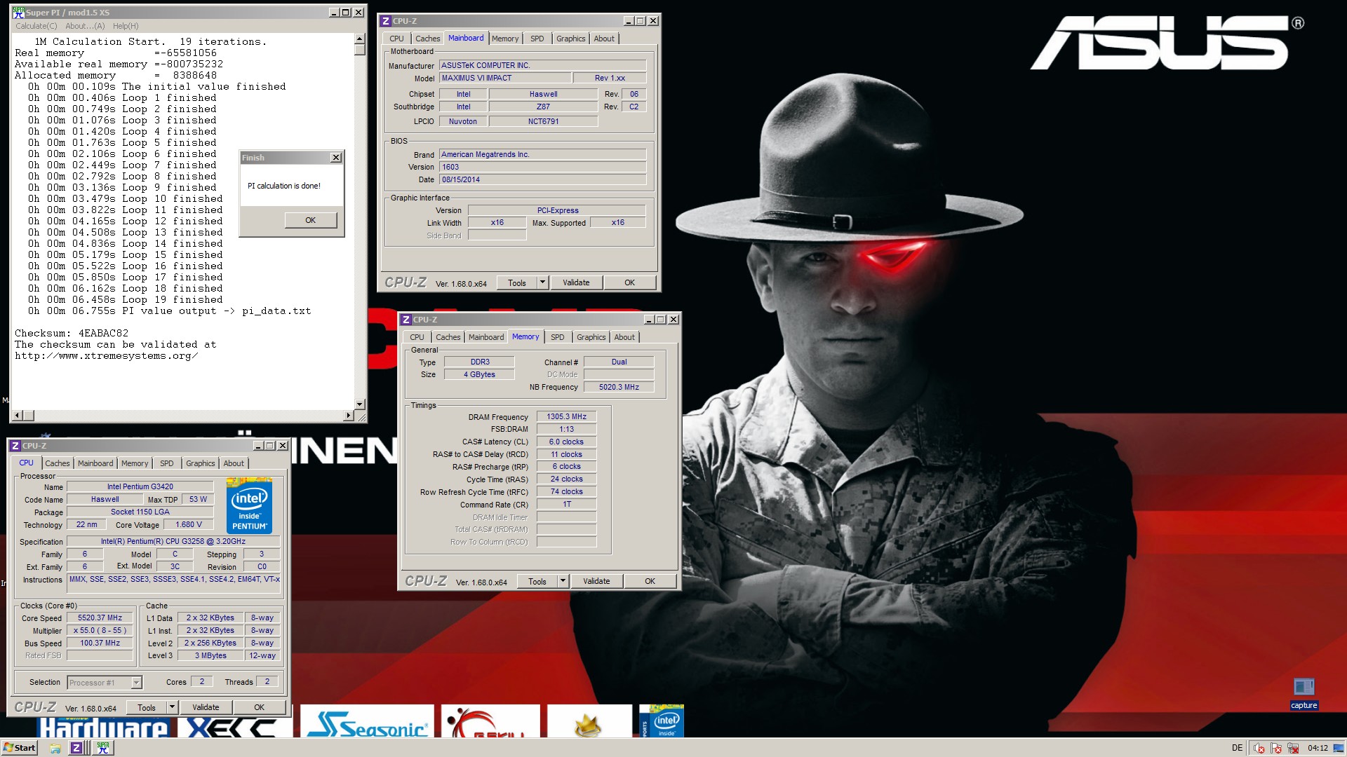The width and height of the screenshot is (1347, 757).
Task: Click the speaker tray icon with red X
Action: 1259,749
